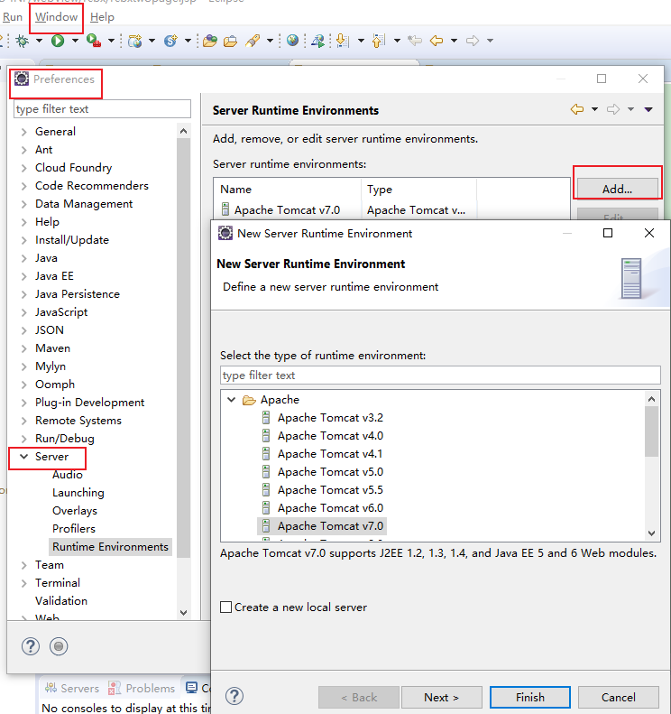Image resolution: width=671 pixels, height=714 pixels.
Task: Click the Next Annotation down-arrow icon
Action: point(342,41)
